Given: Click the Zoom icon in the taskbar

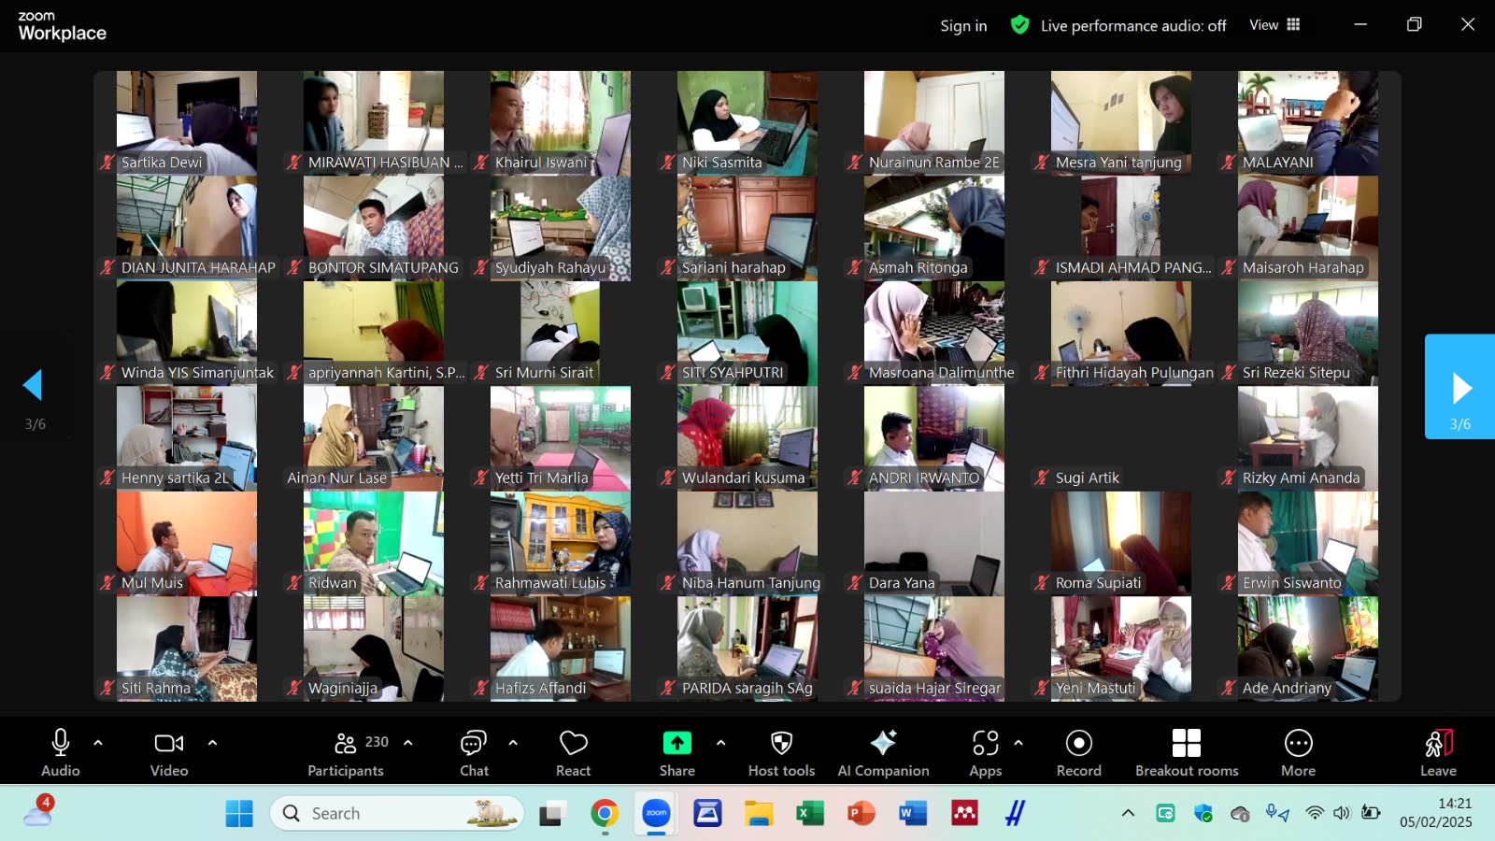Looking at the screenshot, I should [x=656, y=813].
